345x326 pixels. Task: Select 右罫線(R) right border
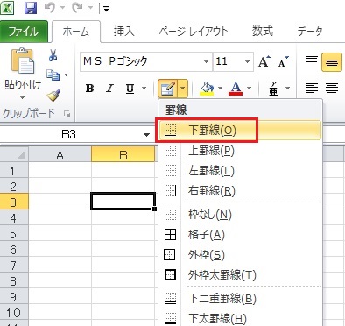pyautogui.click(x=240, y=191)
